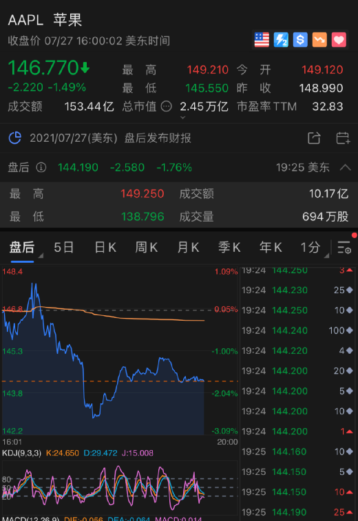Viewport: 358px width, 521px height.
Task: Collapse the after-hours details chevron
Action: (x=346, y=167)
